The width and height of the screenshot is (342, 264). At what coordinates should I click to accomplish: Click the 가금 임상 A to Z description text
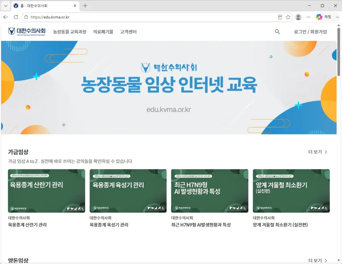(70, 161)
